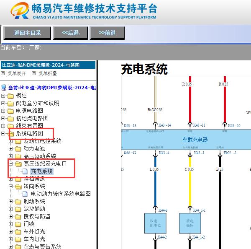Viewport: 251px width, 249px height.
Task: Click the 菜单展开 link
Action: tap(16, 73)
